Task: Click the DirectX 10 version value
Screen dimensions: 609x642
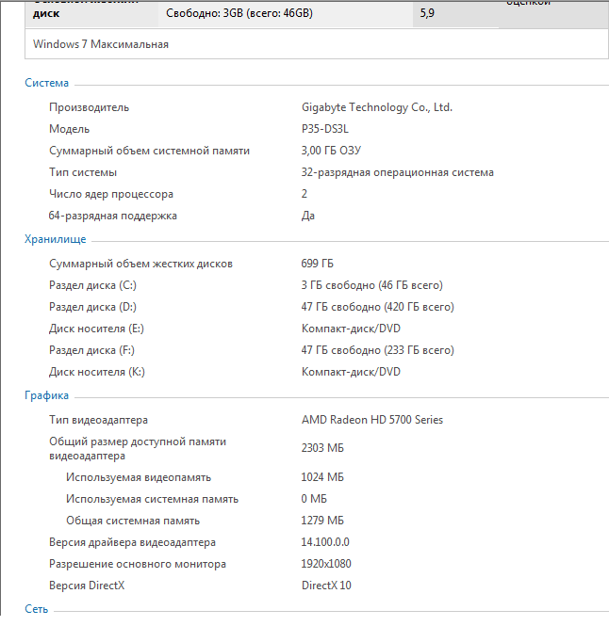Action: coord(326,586)
